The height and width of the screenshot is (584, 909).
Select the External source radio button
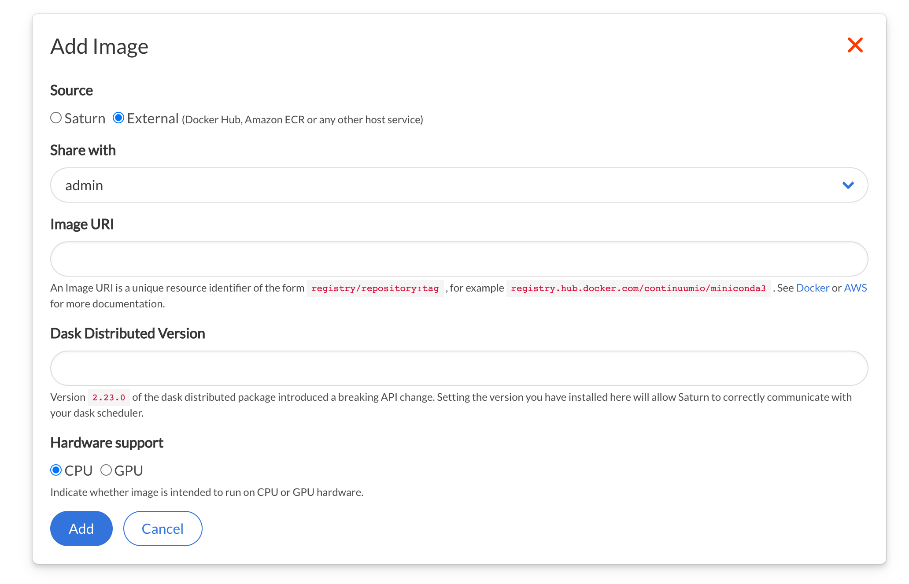coord(118,118)
